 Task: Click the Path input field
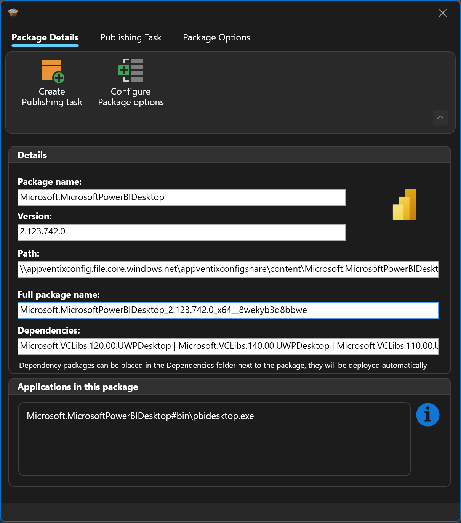point(228,270)
